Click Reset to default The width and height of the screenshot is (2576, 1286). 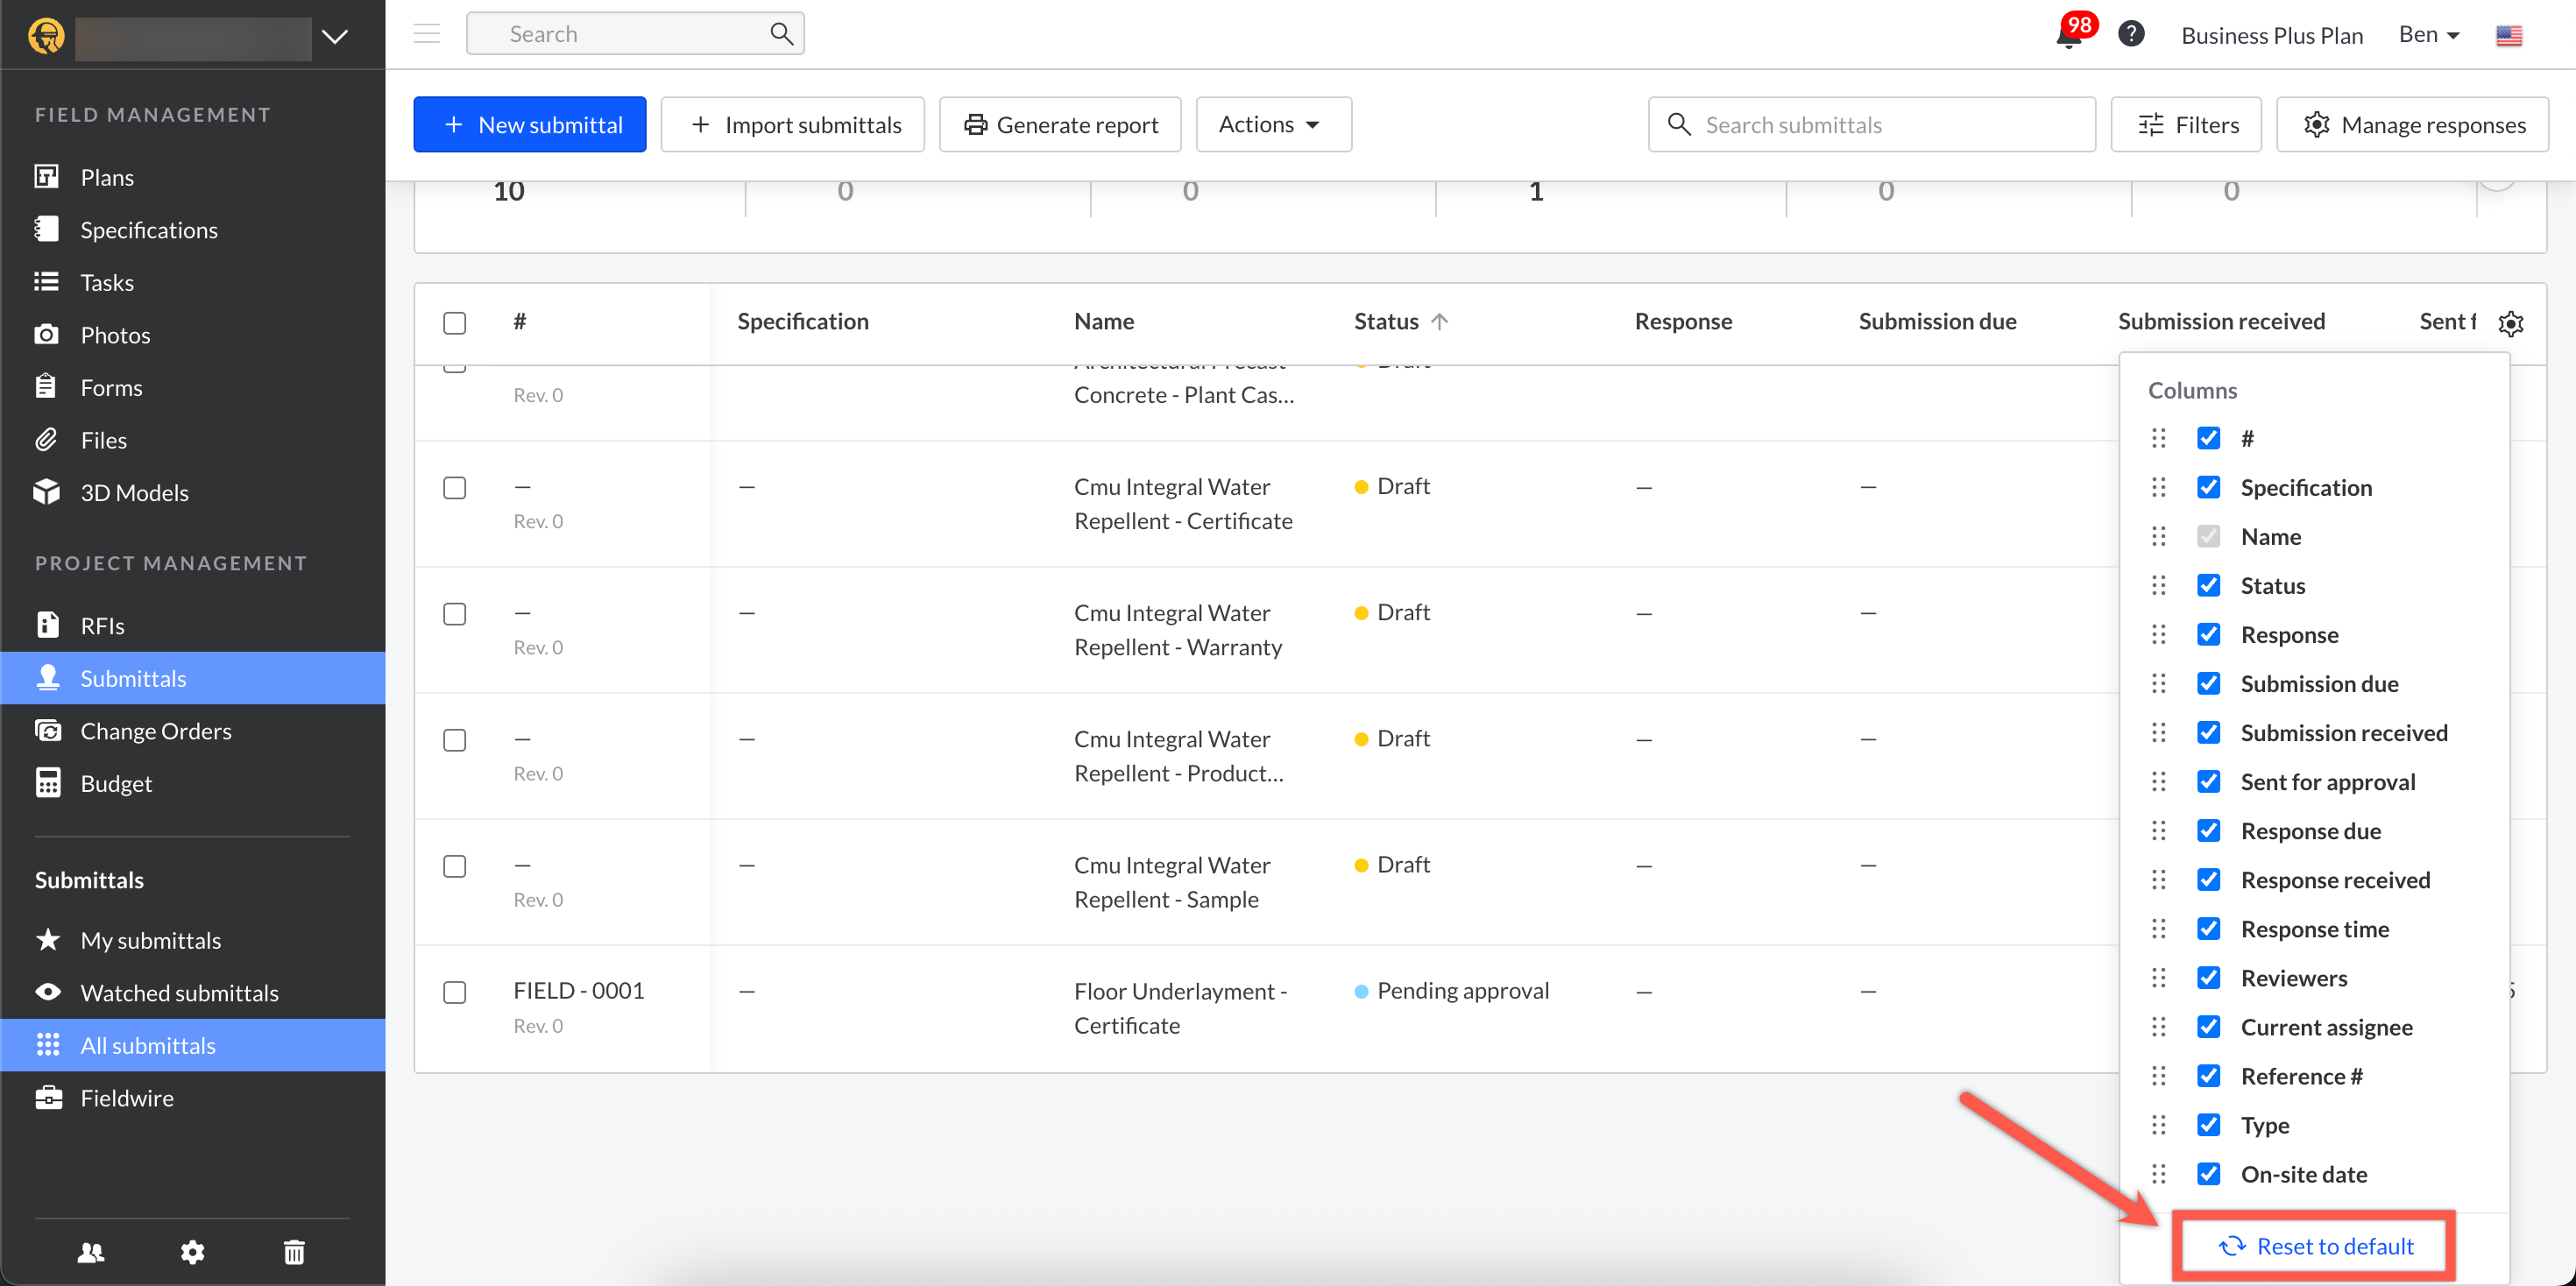click(2314, 1245)
